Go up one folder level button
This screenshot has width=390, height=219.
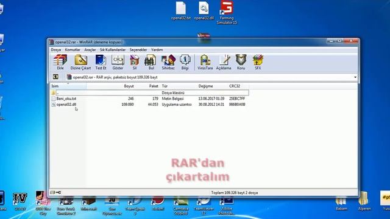pos(55,77)
